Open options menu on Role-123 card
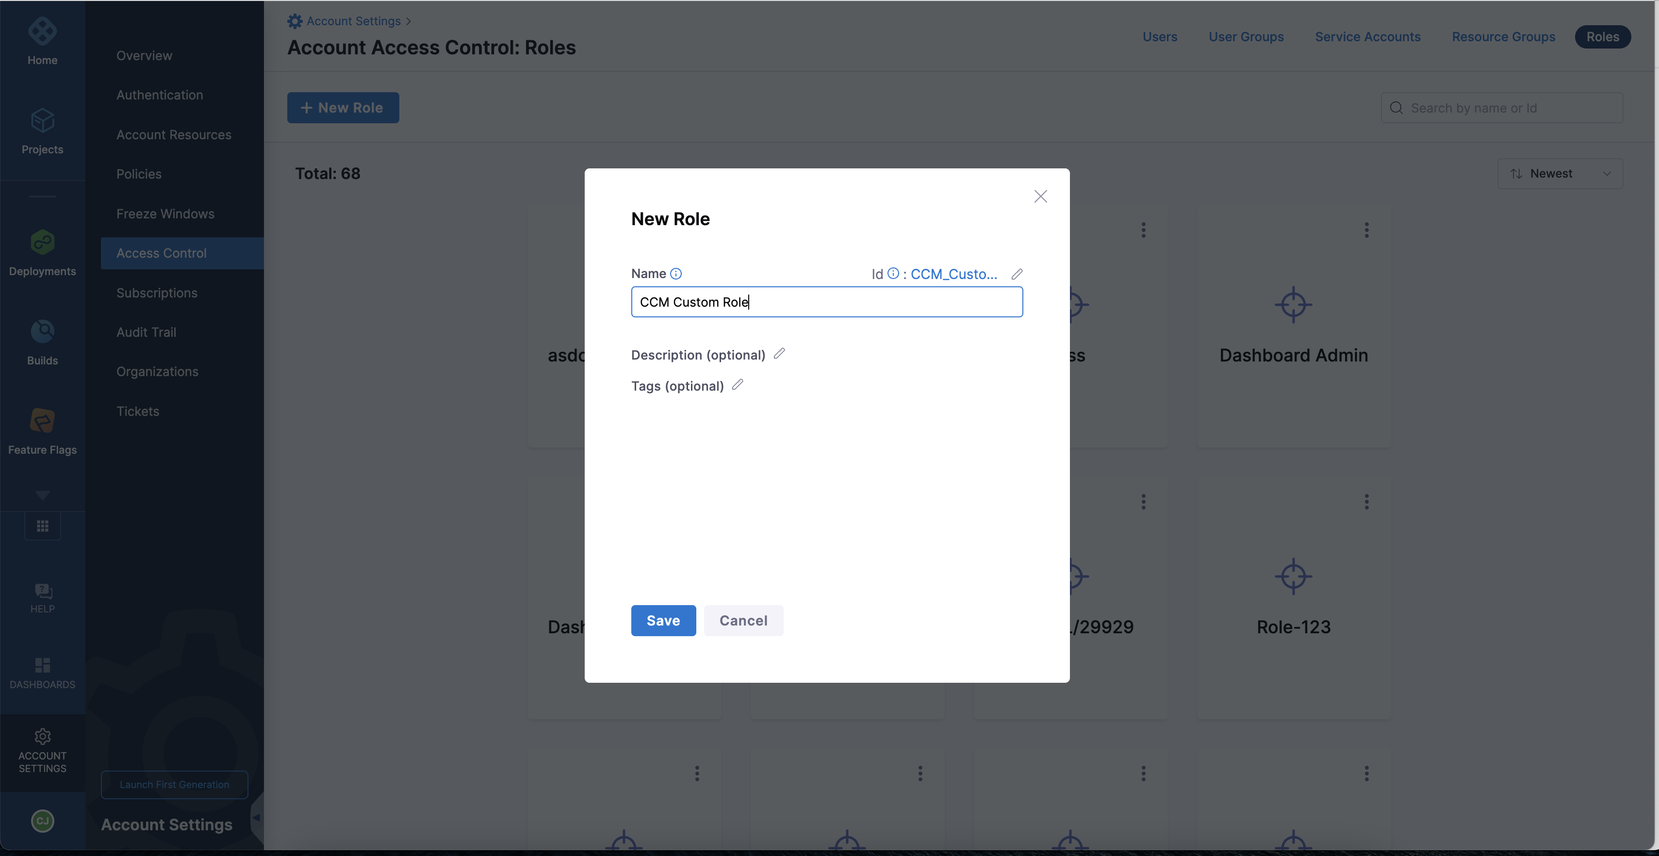Viewport: 1659px width, 856px height. click(x=1366, y=502)
